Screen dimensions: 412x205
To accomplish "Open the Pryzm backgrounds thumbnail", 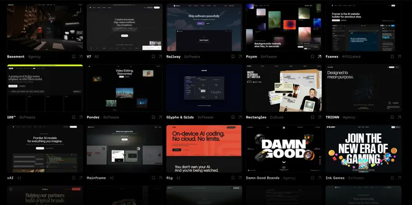I will pos(284,27).
